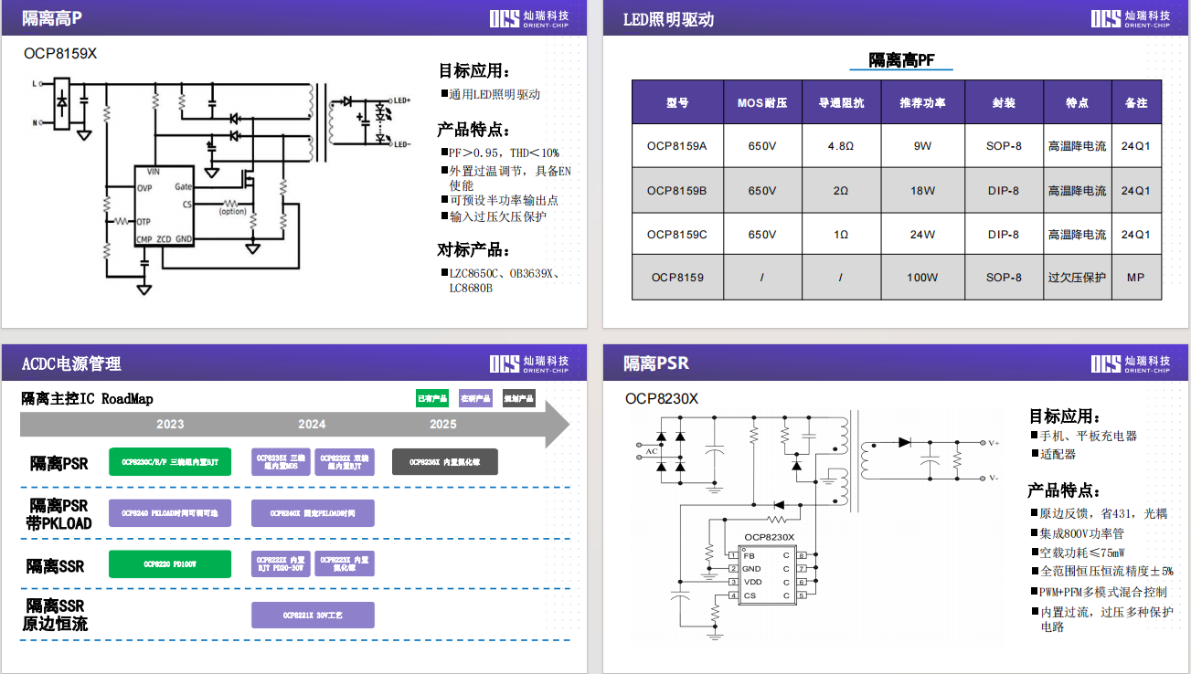The image size is (1191, 674).
Task: Click the 2024 marker on the roadmap arrow
Action: click(312, 424)
